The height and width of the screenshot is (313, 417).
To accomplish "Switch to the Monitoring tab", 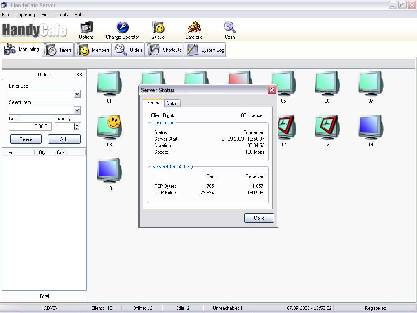I will (x=21, y=49).
